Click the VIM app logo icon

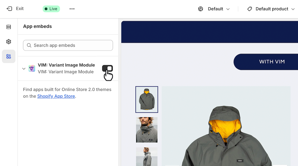pyautogui.click(x=32, y=68)
